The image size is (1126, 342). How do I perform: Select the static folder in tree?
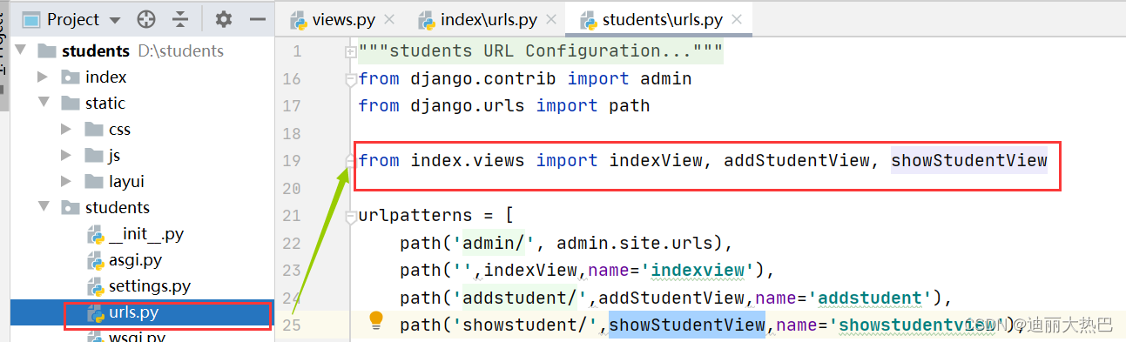coord(105,103)
